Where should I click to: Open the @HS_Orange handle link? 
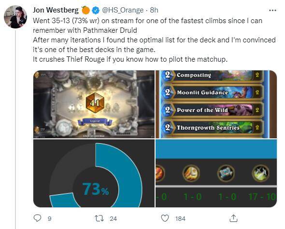123,10
